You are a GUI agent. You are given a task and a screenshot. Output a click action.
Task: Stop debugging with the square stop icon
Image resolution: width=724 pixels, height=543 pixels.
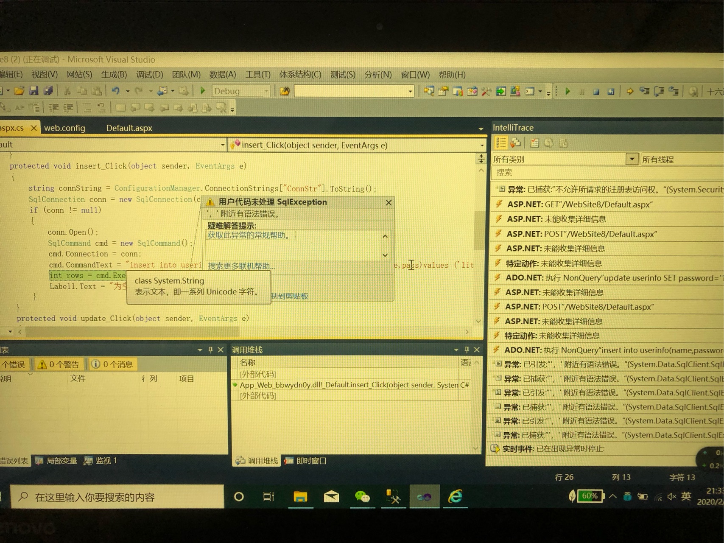[596, 92]
